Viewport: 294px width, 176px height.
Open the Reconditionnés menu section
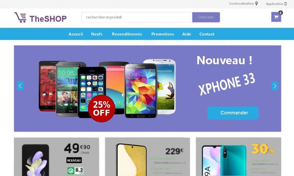click(127, 34)
